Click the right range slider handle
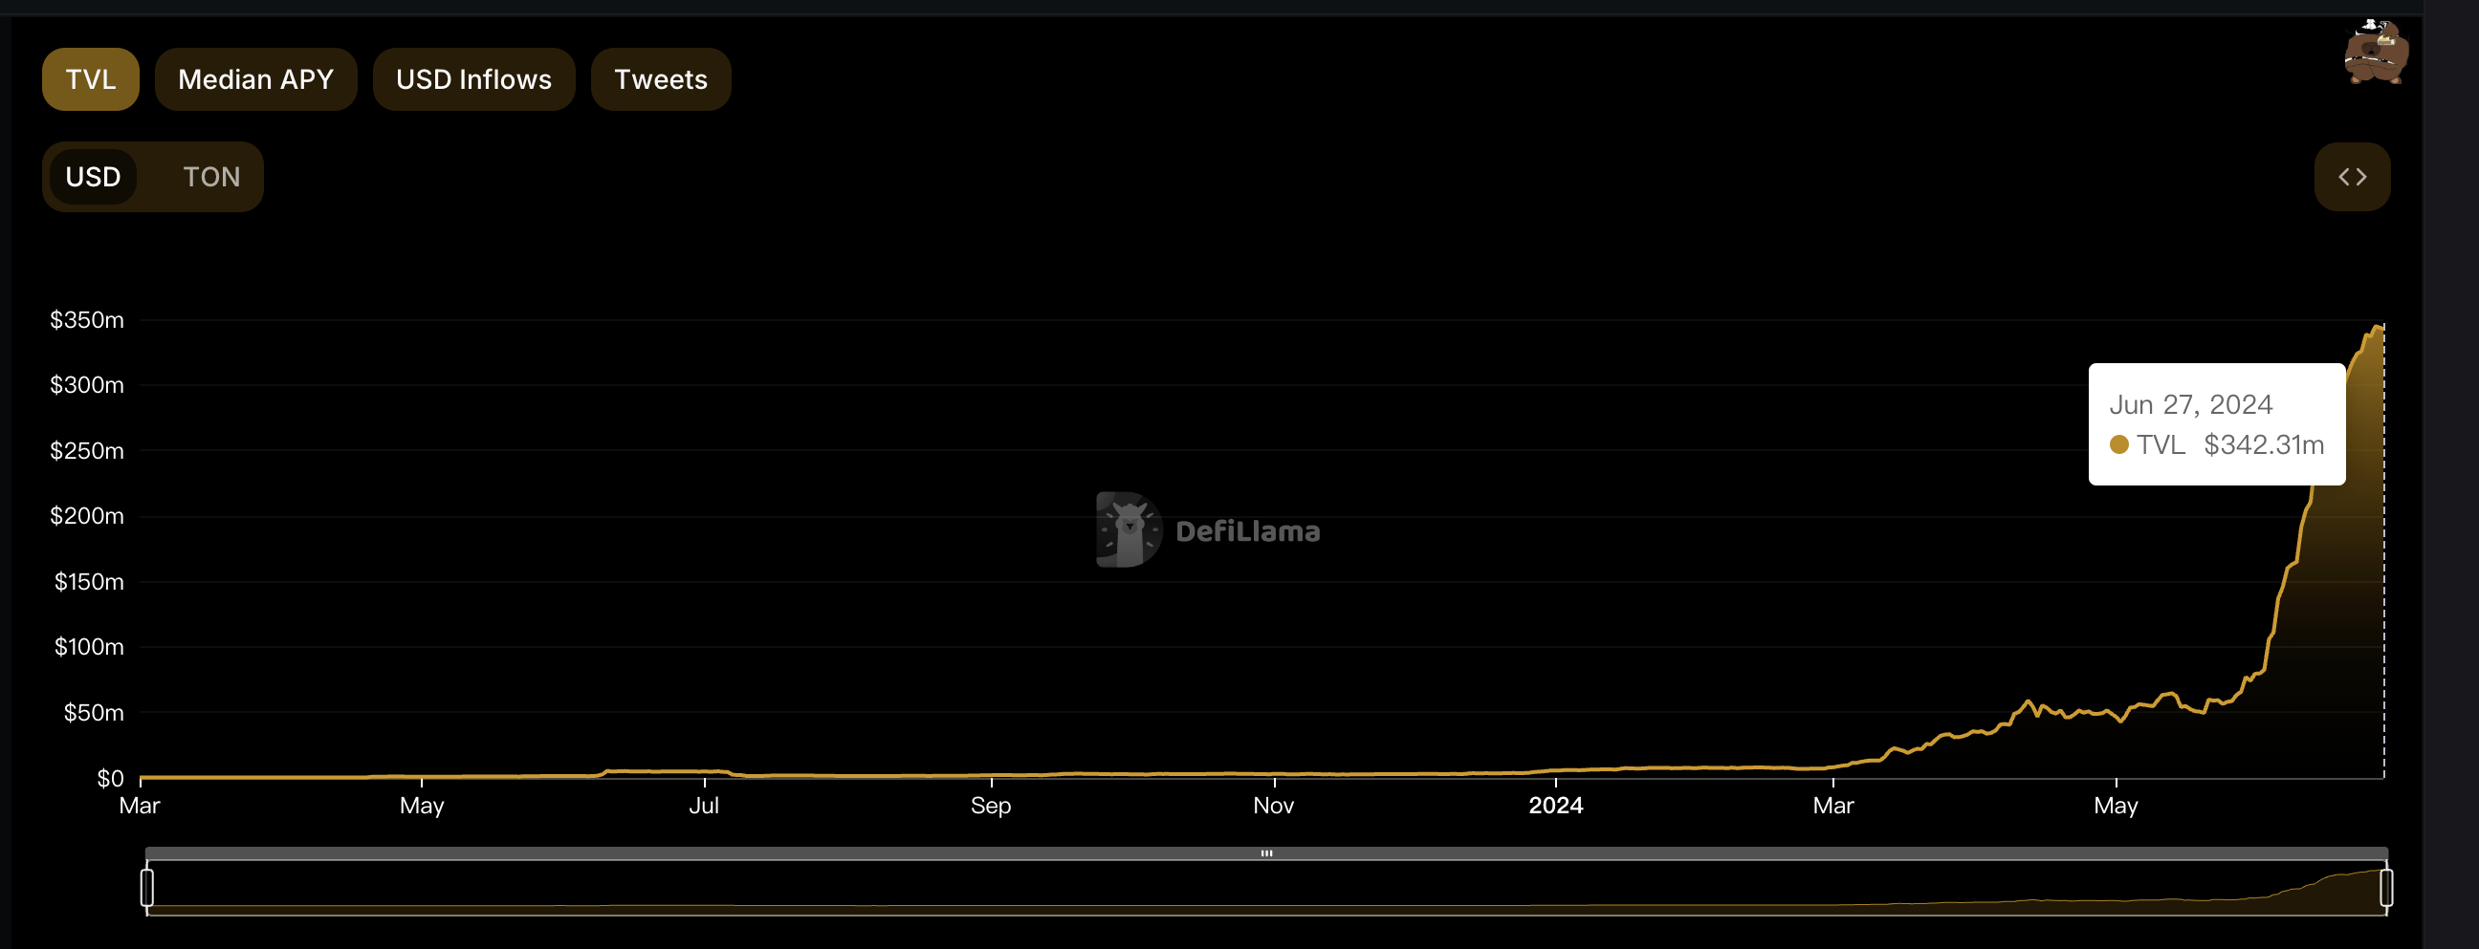This screenshot has width=2479, height=949. (x=2385, y=888)
